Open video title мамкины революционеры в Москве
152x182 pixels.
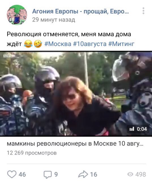[x=75, y=144]
